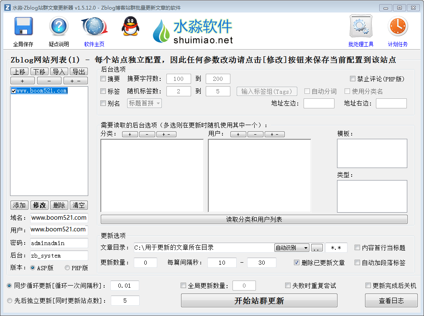This screenshot has height=316, width=424.
Task: Click the 水淼软件 shuimiao.net logo
Action: click(x=193, y=31)
